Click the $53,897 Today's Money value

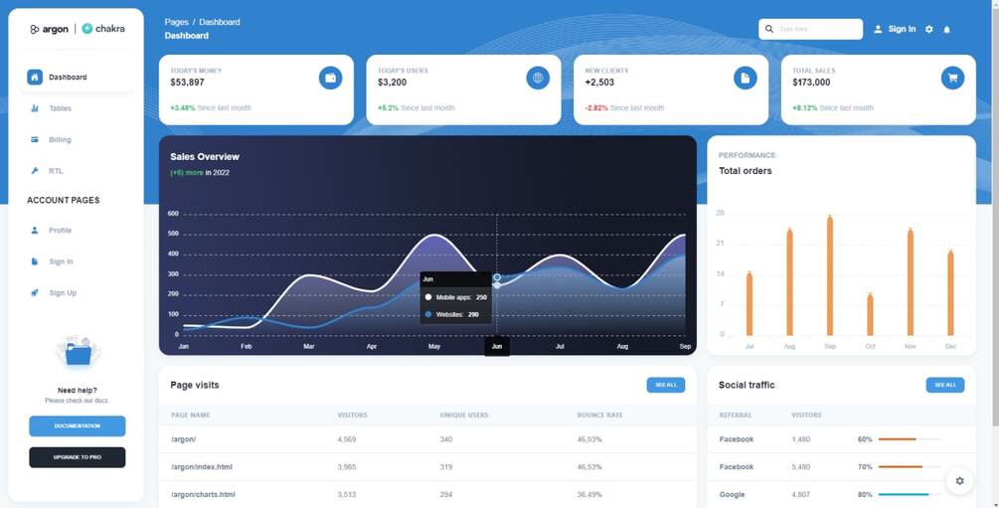coord(187,83)
